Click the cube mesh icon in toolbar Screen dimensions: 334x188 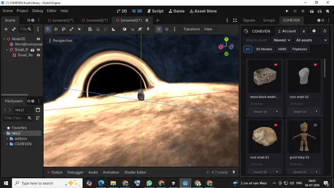click(125, 29)
